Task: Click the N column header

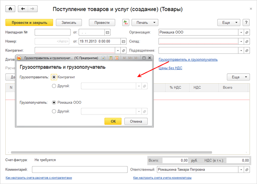Action: pos(11,87)
